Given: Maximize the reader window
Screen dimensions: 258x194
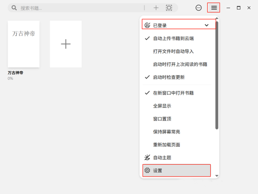Looking at the screenshot, I should click(239, 8).
